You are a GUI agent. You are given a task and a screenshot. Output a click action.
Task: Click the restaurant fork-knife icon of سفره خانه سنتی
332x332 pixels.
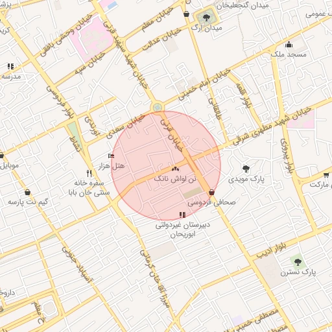pos(89,173)
